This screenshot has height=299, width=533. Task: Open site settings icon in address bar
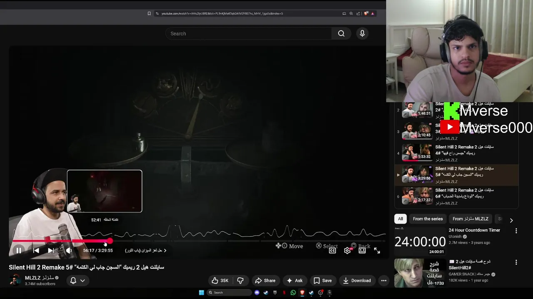point(157,13)
